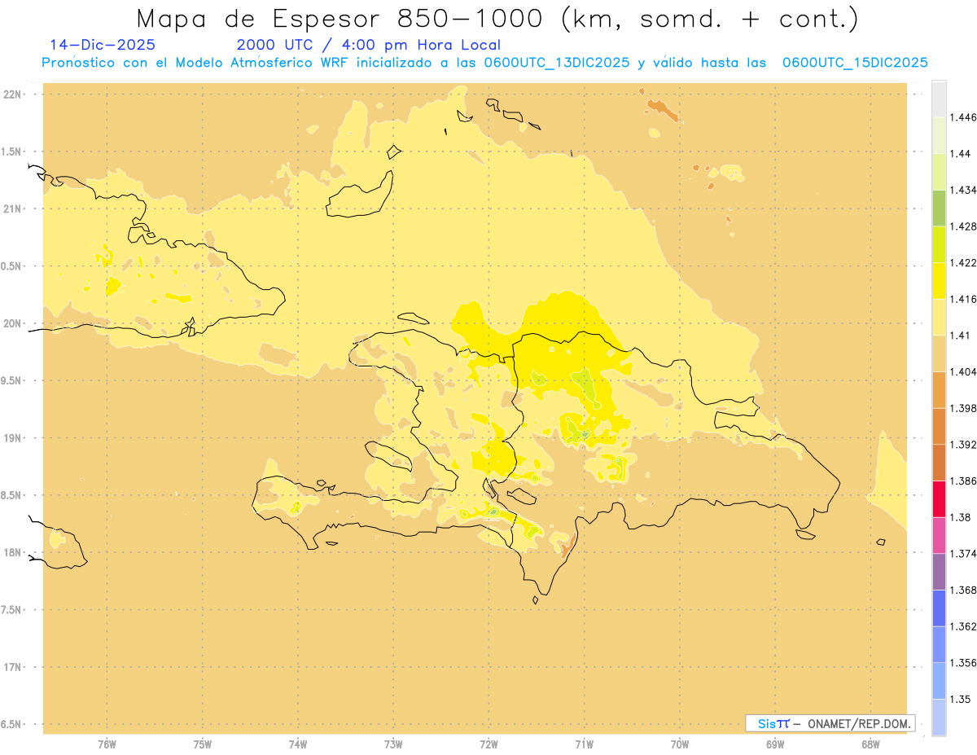
Task: Select the red legend swatch between 1.38 and 1.386
Action: click(x=939, y=498)
